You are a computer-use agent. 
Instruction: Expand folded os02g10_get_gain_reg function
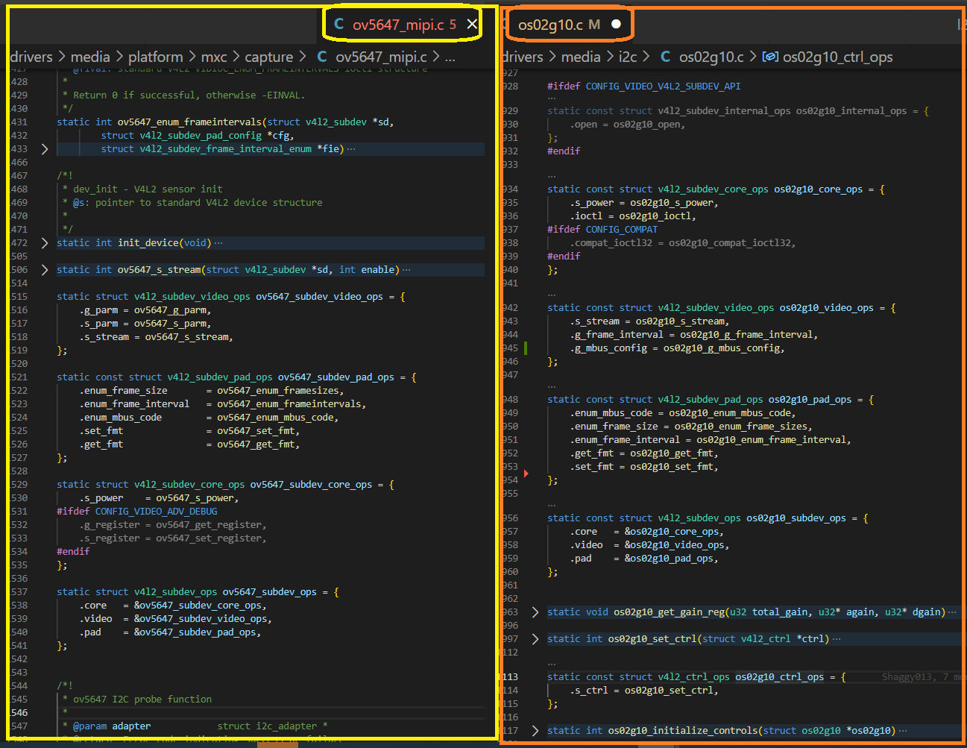tap(535, 612)
